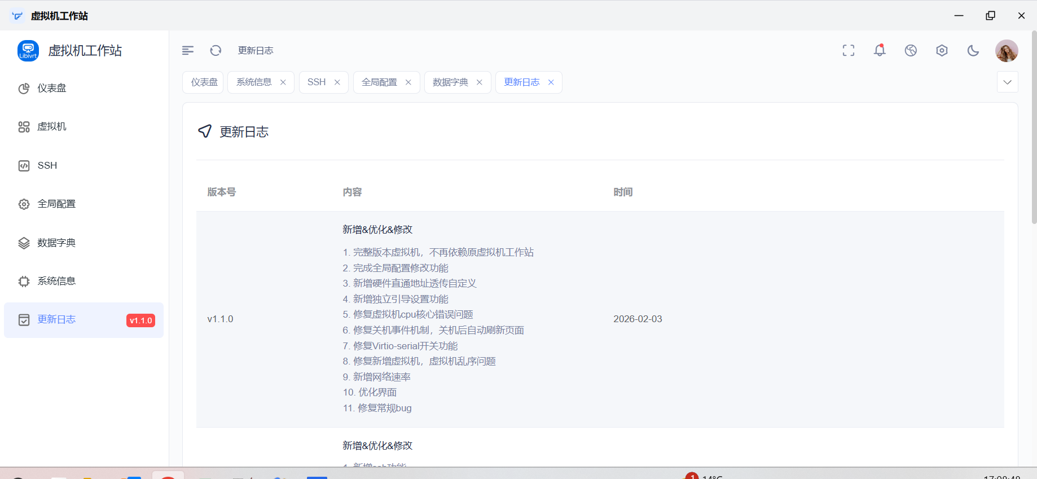Open the user avatar menu

point(1006,51)
